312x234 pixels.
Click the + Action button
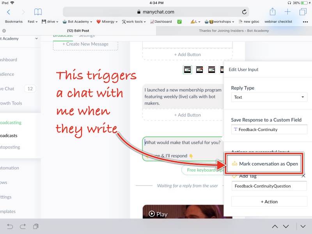coord(269,202)
